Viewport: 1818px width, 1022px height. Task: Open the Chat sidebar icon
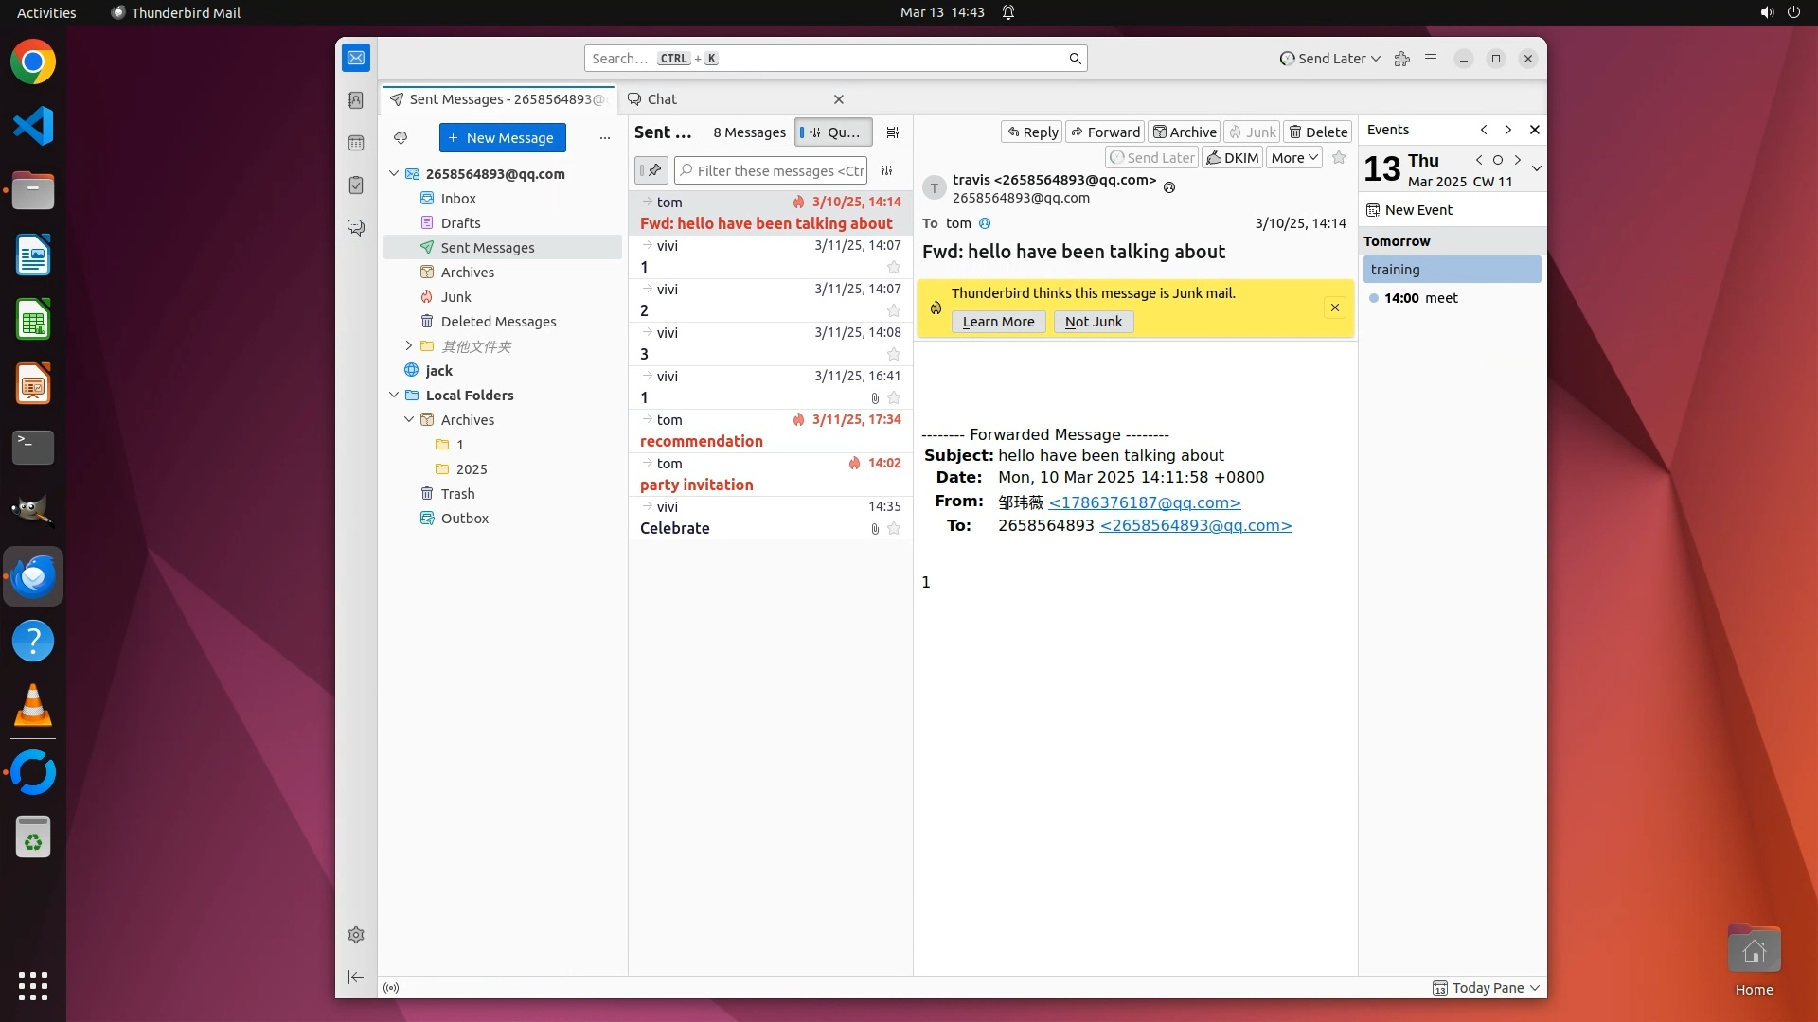356,228
